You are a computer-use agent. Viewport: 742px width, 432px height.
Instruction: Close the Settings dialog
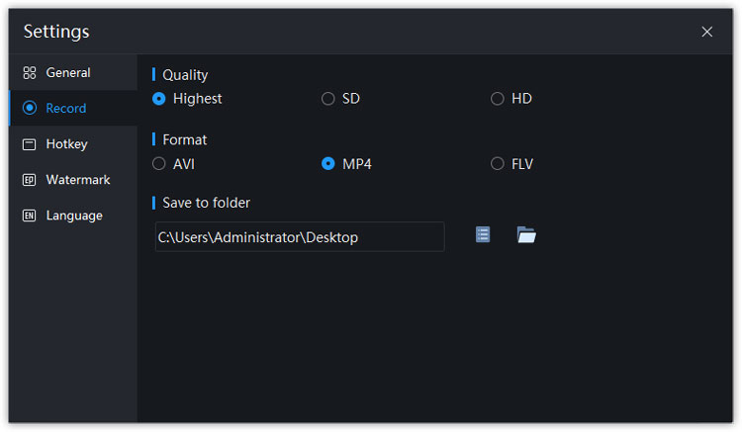[706, 32]
